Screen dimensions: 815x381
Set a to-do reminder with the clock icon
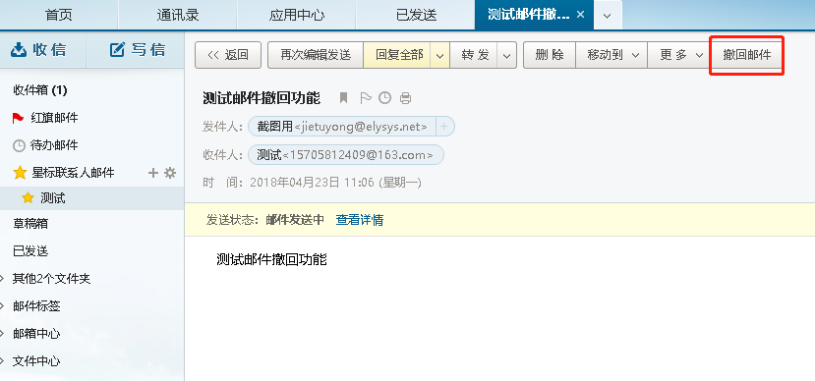tap(384, 97)
